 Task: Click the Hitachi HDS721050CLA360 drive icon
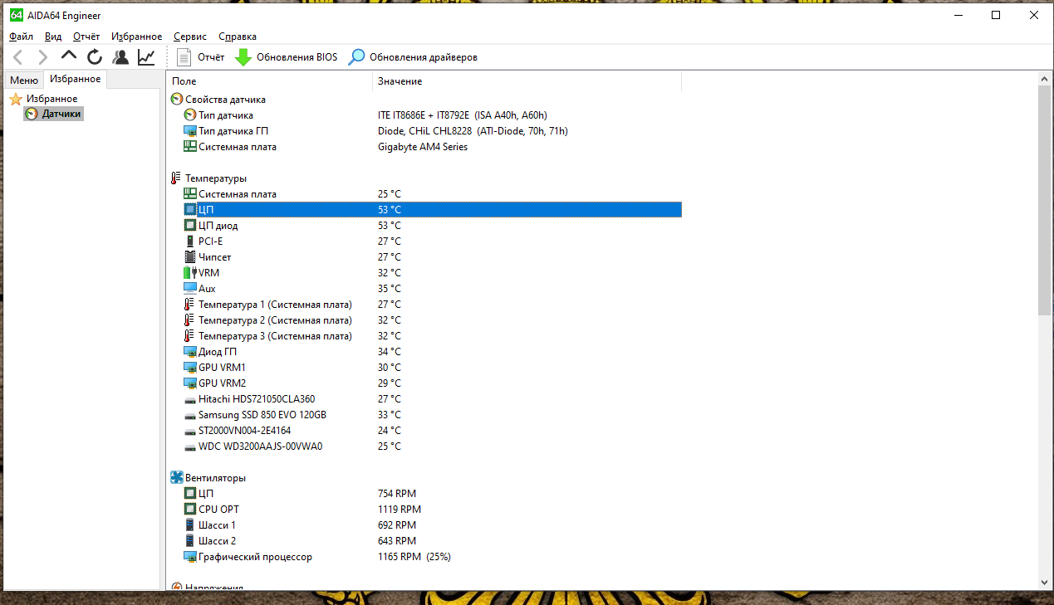pyautogui.click(x=190, y=399)
